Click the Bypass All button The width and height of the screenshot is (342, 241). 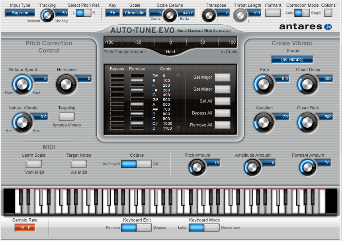(x=223, y=113)
